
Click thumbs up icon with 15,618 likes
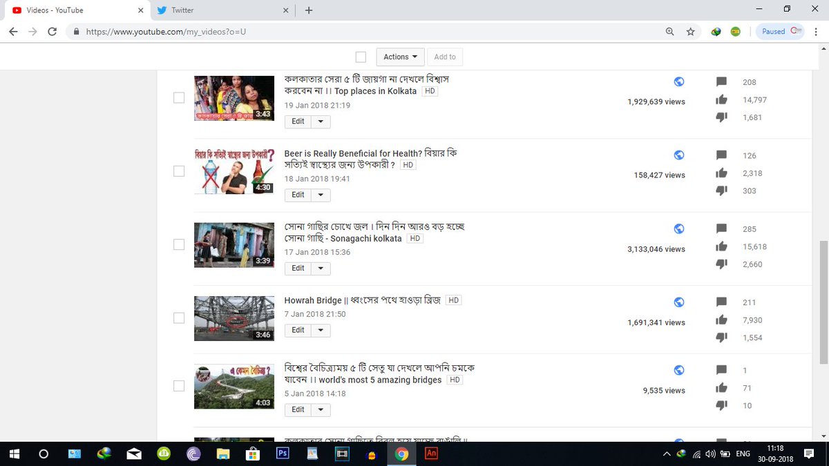721,246
